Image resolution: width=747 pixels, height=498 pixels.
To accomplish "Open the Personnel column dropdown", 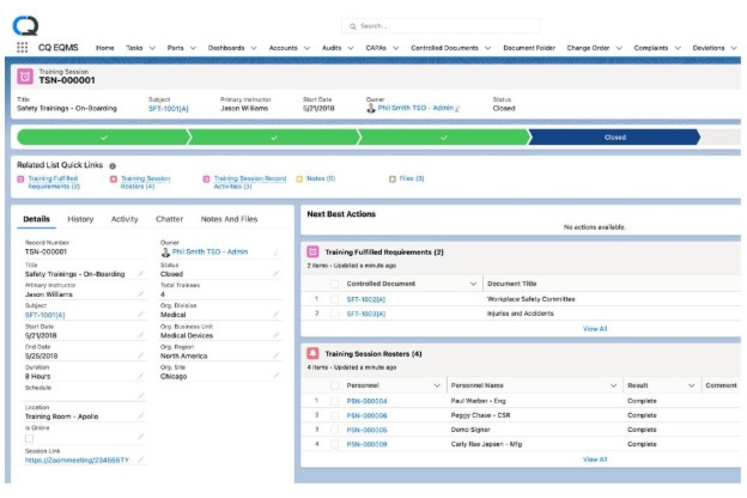I will (437, 385).
